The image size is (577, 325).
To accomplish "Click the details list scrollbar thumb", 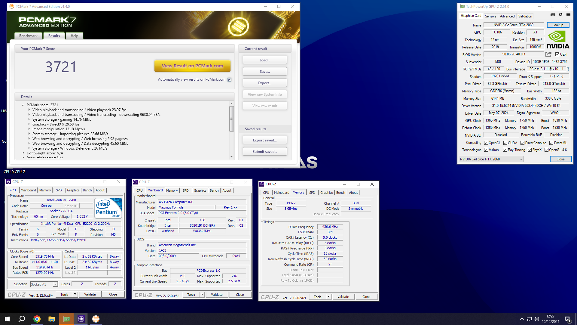I will [x=231, y=119].
